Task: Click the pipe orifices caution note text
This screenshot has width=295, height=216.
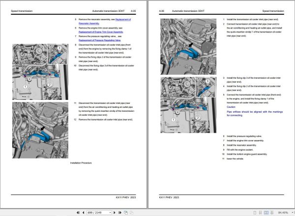Action: tap(255, 113)
